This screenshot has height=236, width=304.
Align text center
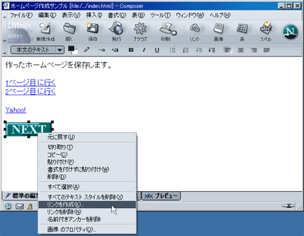pyautogui.click(x=241, y=50)
